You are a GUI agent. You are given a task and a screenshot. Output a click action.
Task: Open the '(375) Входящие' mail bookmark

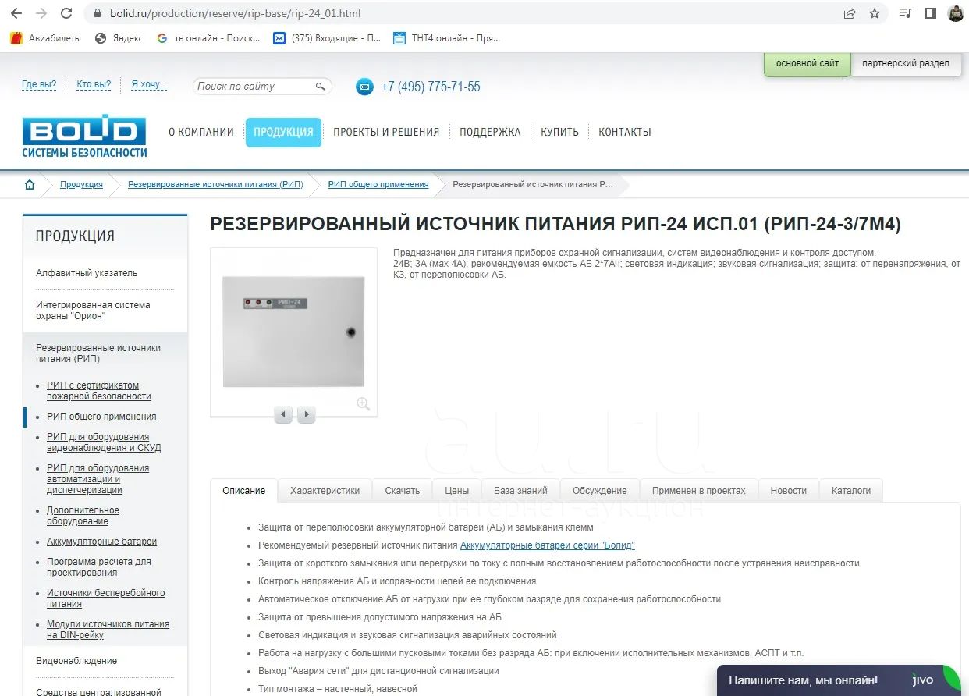327,38
